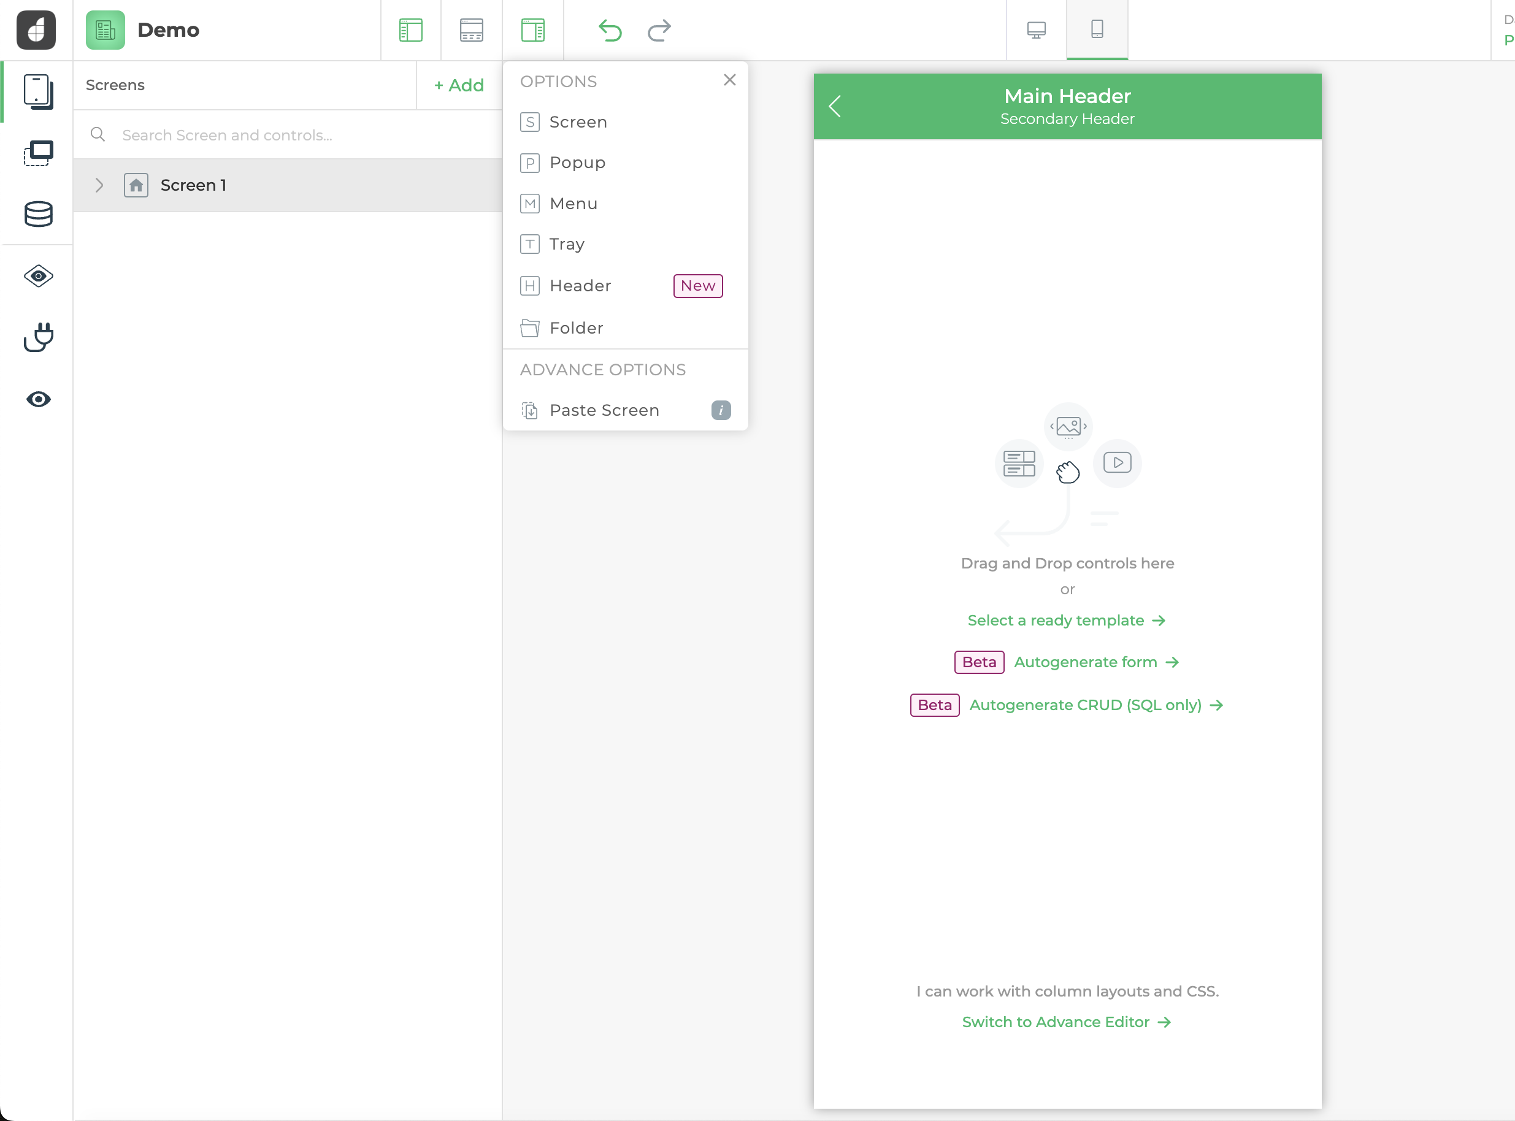The image size is (1515, 1121).
Task: Select Header from options menu
Action: pos(580,285)
